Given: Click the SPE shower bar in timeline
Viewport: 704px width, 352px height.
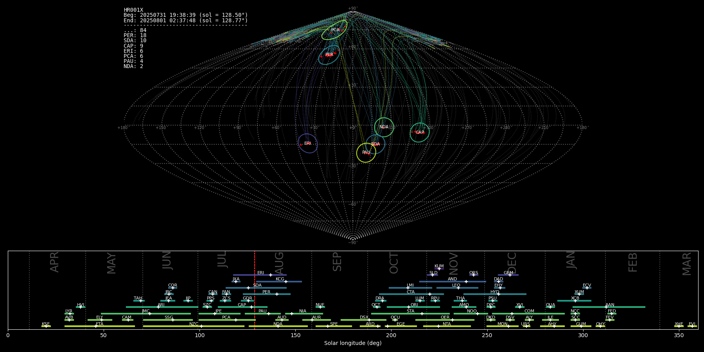Looking at the screenshot, I should tap(334, 326).
